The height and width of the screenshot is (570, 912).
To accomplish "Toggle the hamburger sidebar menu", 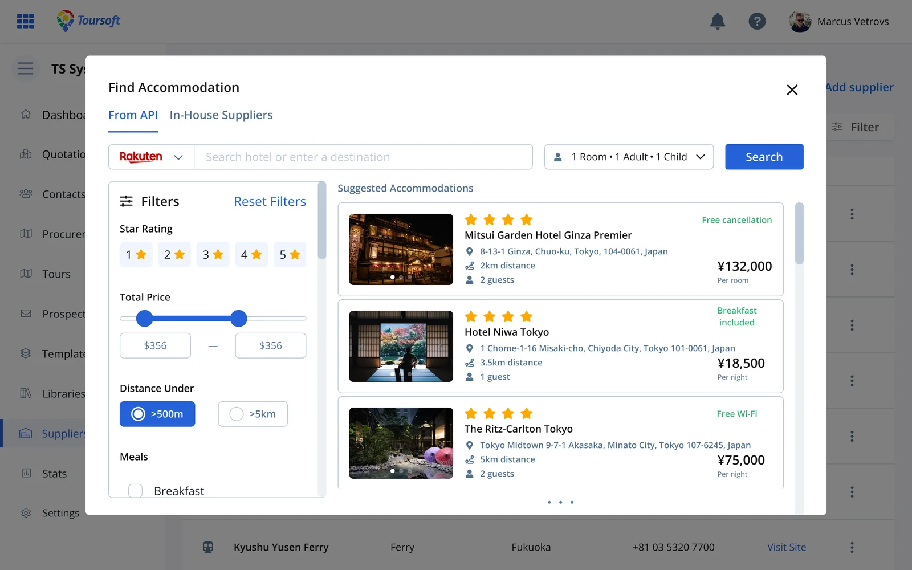I will (x=26, y=68).
